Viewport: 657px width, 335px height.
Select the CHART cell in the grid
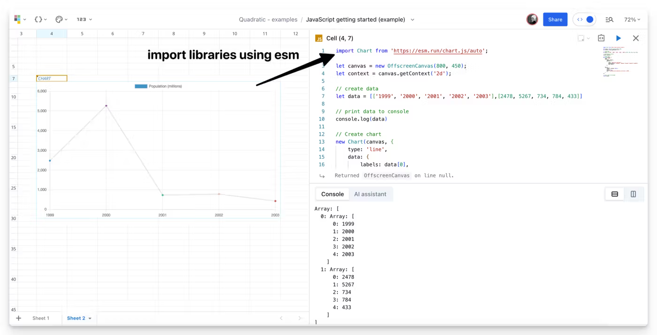pyautogui.click(x=52, y=78)
